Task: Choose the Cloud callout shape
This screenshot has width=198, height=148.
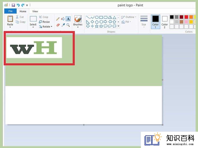Action: click(x=115, y=26)
